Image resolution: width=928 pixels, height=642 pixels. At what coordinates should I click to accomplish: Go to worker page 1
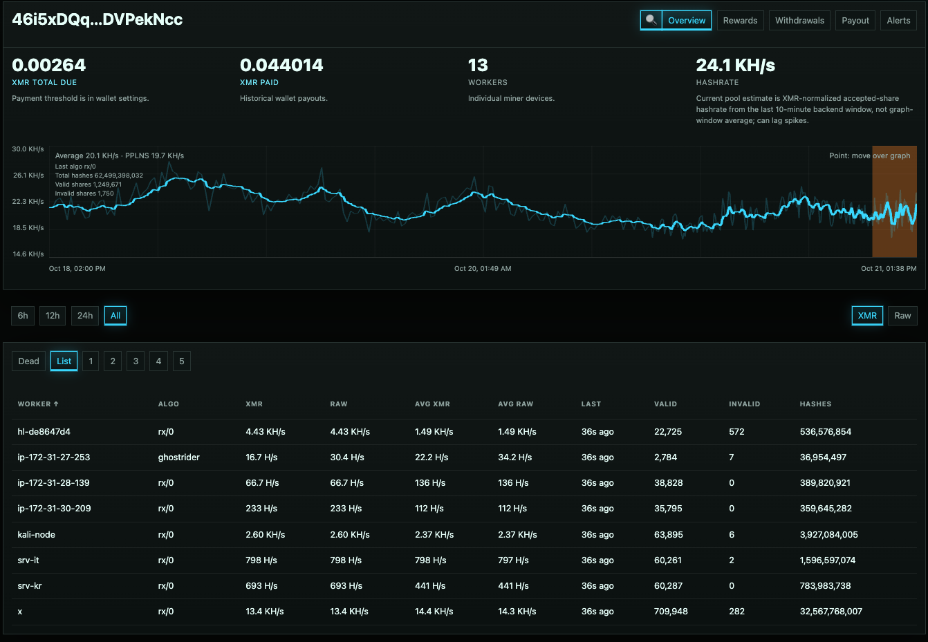click(x=91, y=361)
